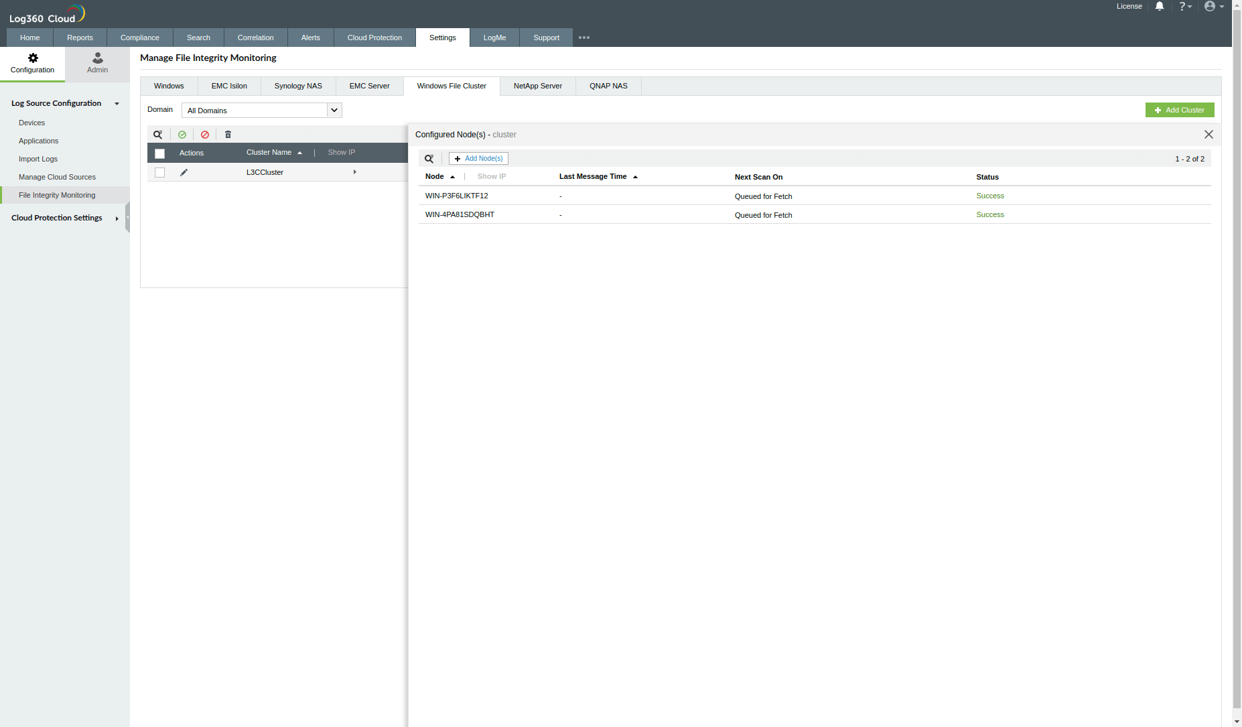Check the L3CCluster row checkbox
Screen dimensions: 1242x727
pos(159,172)
